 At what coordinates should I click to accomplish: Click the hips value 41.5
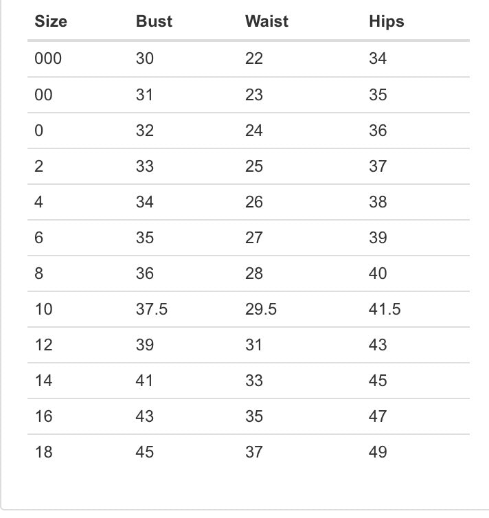point(385,309)
